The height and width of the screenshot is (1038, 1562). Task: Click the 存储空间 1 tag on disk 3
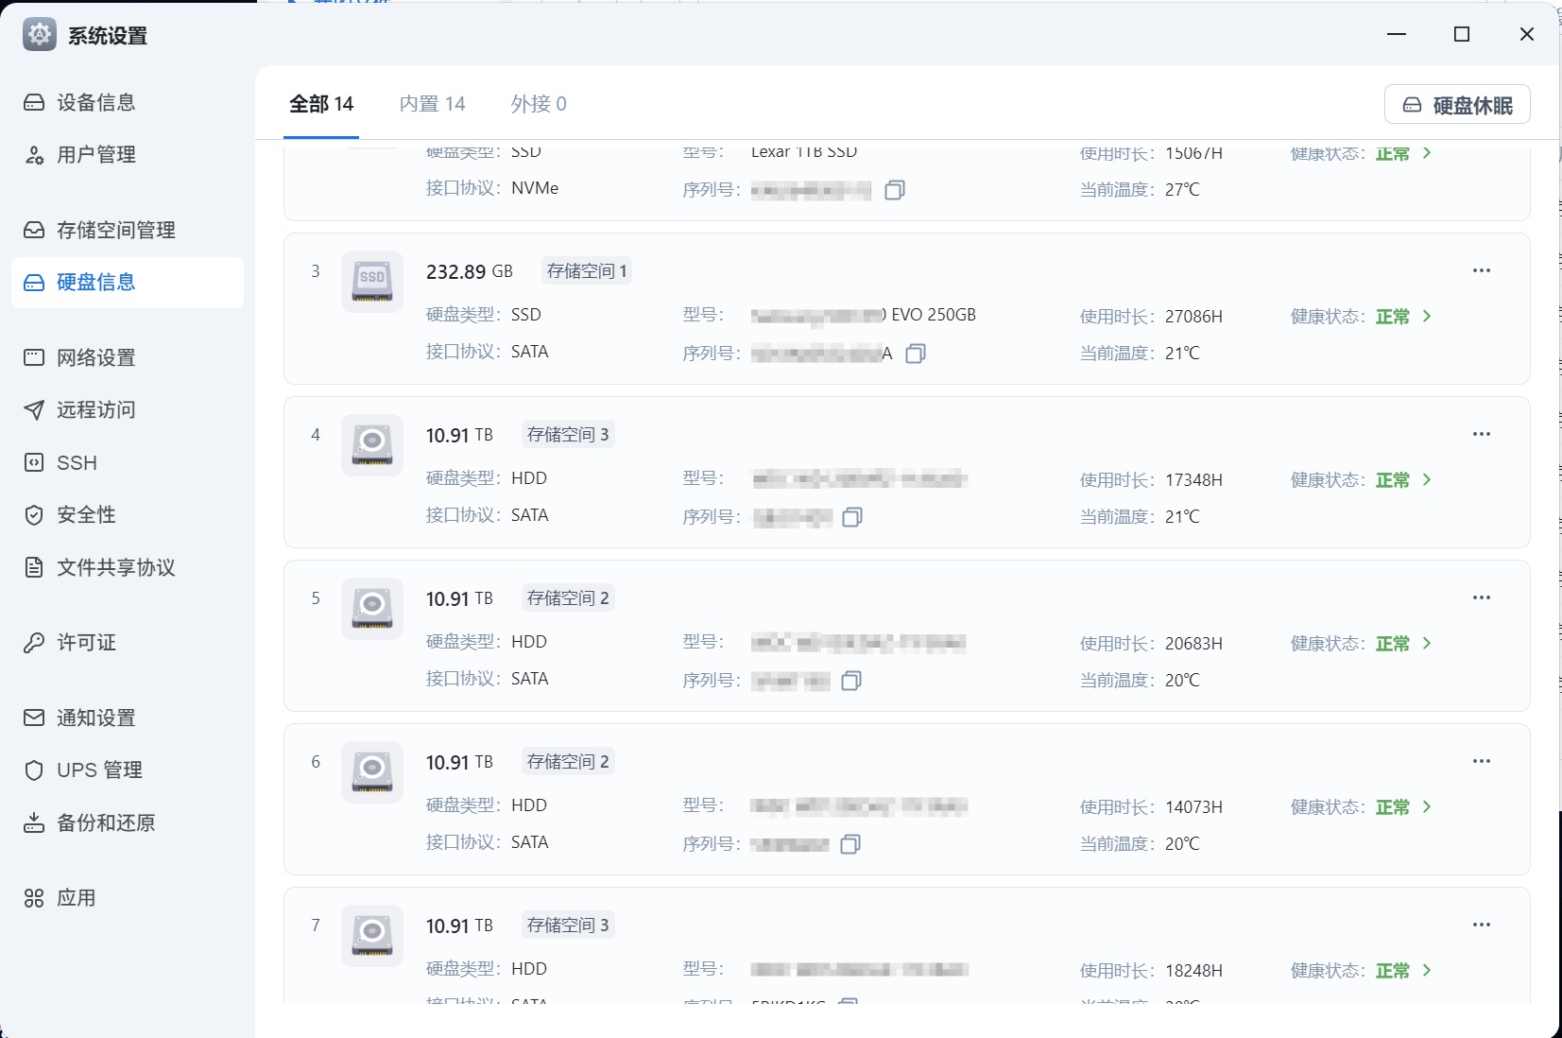pyautogui.click(x=587, y=271)
